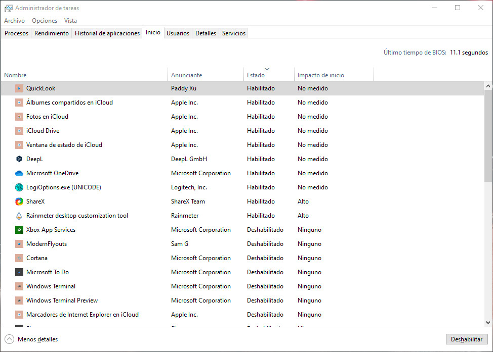
Task: Collapse view with Menos detalles arrow
Action: tap(10, 339)
